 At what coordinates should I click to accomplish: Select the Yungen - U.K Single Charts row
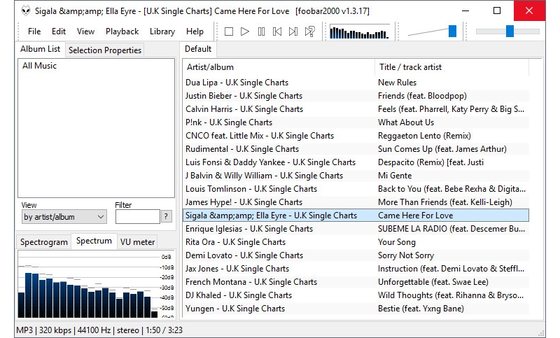pos(356,309)
